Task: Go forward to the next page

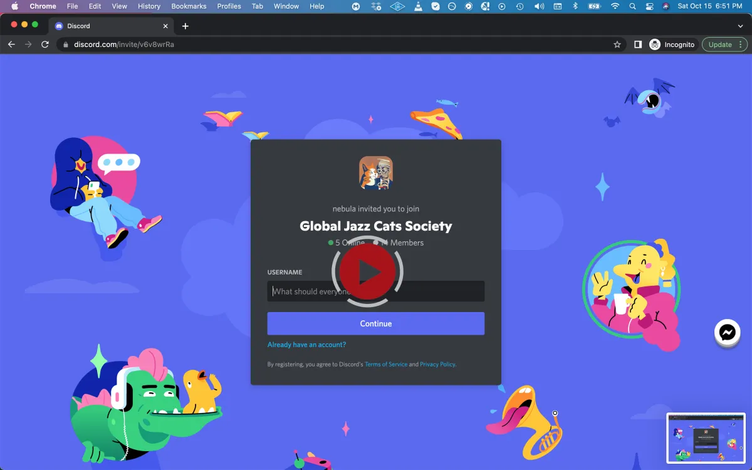Action: 28,44
